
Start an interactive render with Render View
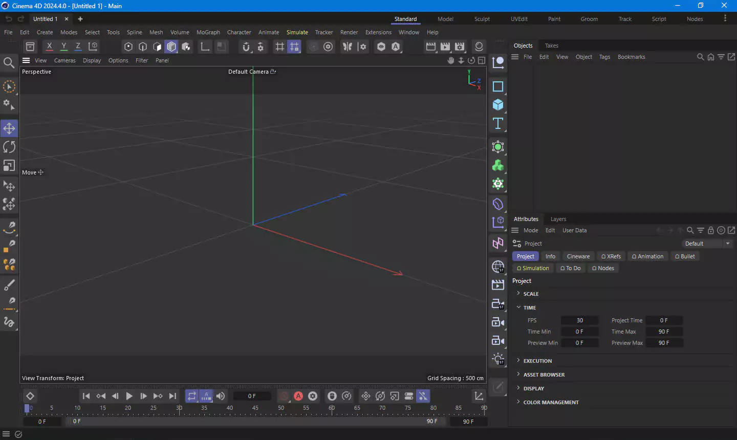pyautogui.click(x=431, y=46)
